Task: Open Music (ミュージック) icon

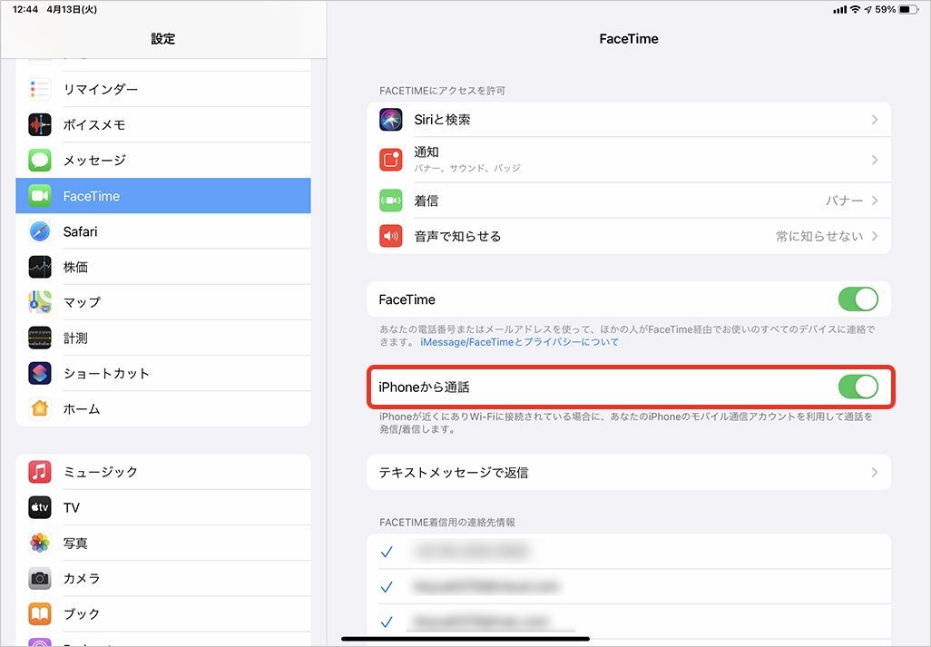Action: point(40,472)
